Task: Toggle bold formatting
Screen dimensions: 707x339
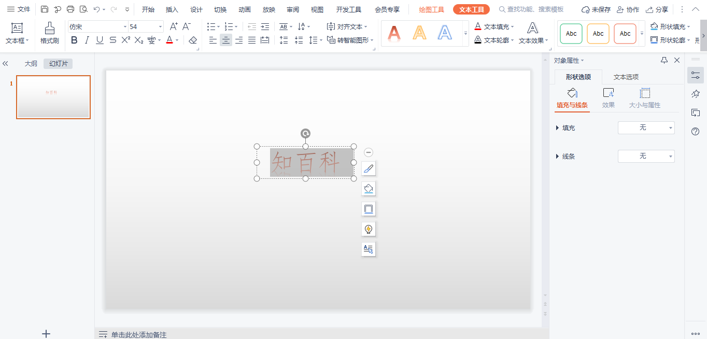Action: 74,40
